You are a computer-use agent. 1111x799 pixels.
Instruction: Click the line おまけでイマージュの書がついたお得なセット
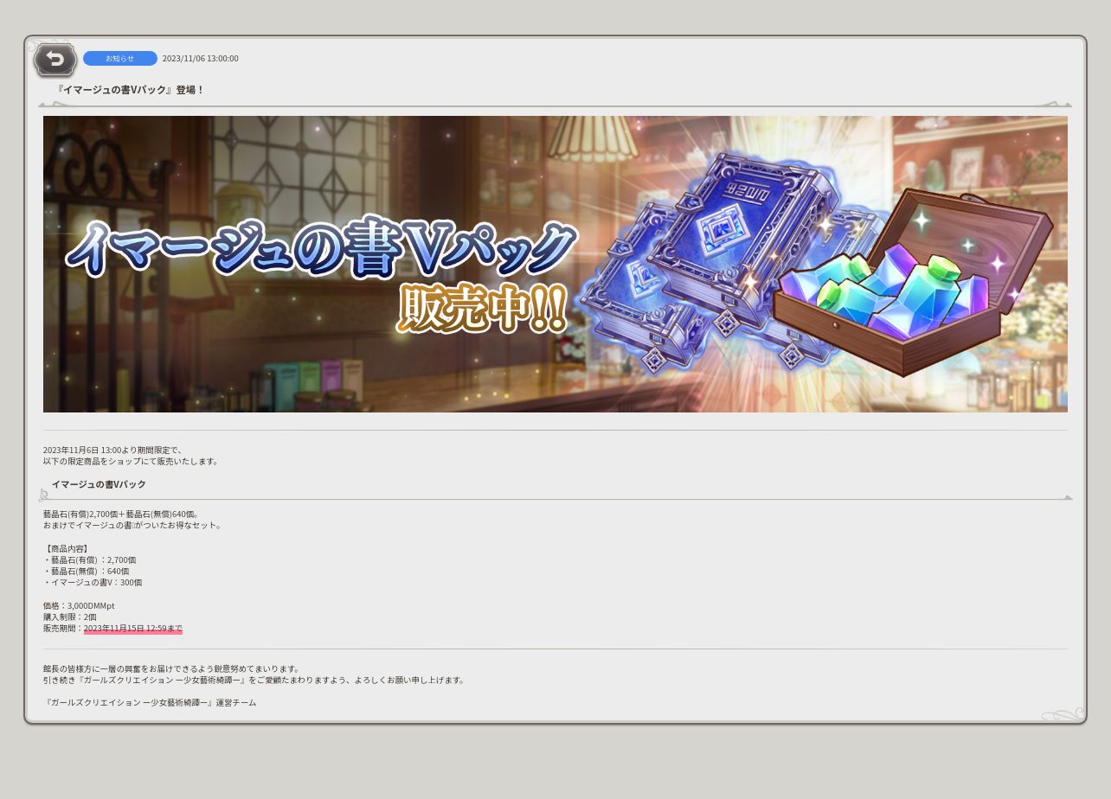132,526
